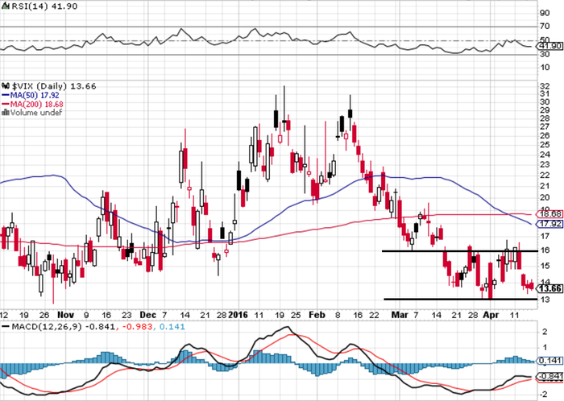Select the MA(50) 17.92 legend entry
The width and height of the screenshot is (564, 401).
tap(35, 96)
